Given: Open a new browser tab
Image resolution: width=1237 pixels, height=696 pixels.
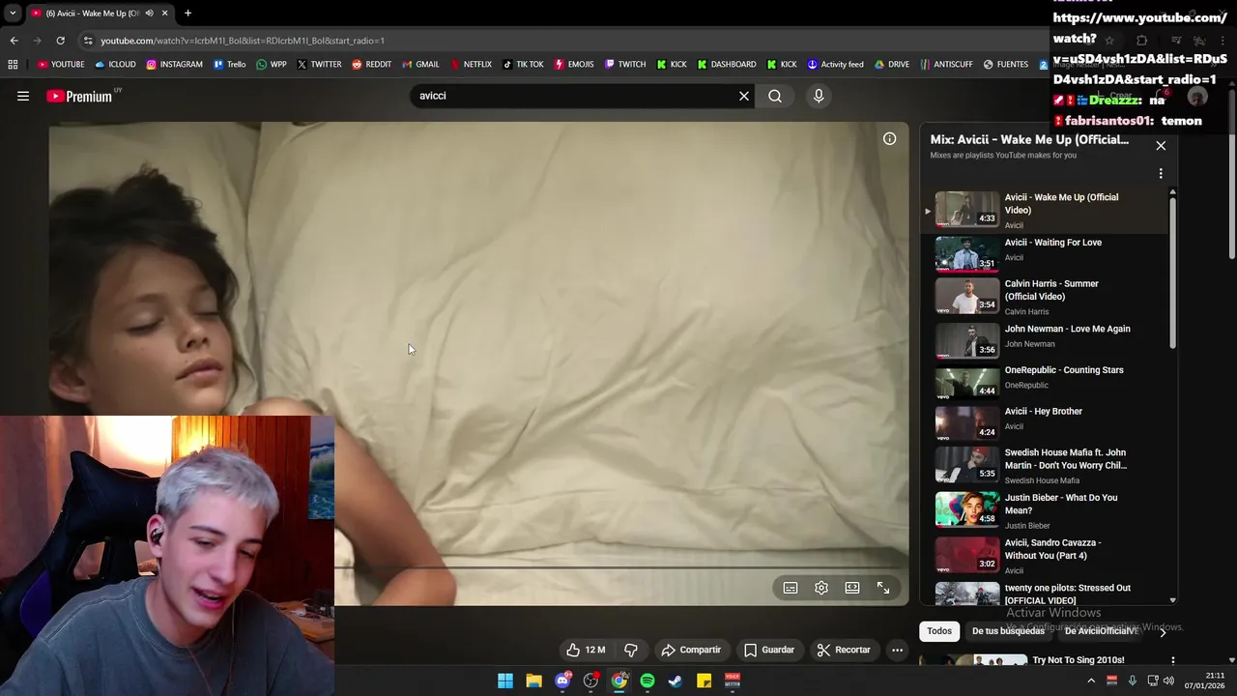Looking at the screenshot, I should click(x=187, y=14).
